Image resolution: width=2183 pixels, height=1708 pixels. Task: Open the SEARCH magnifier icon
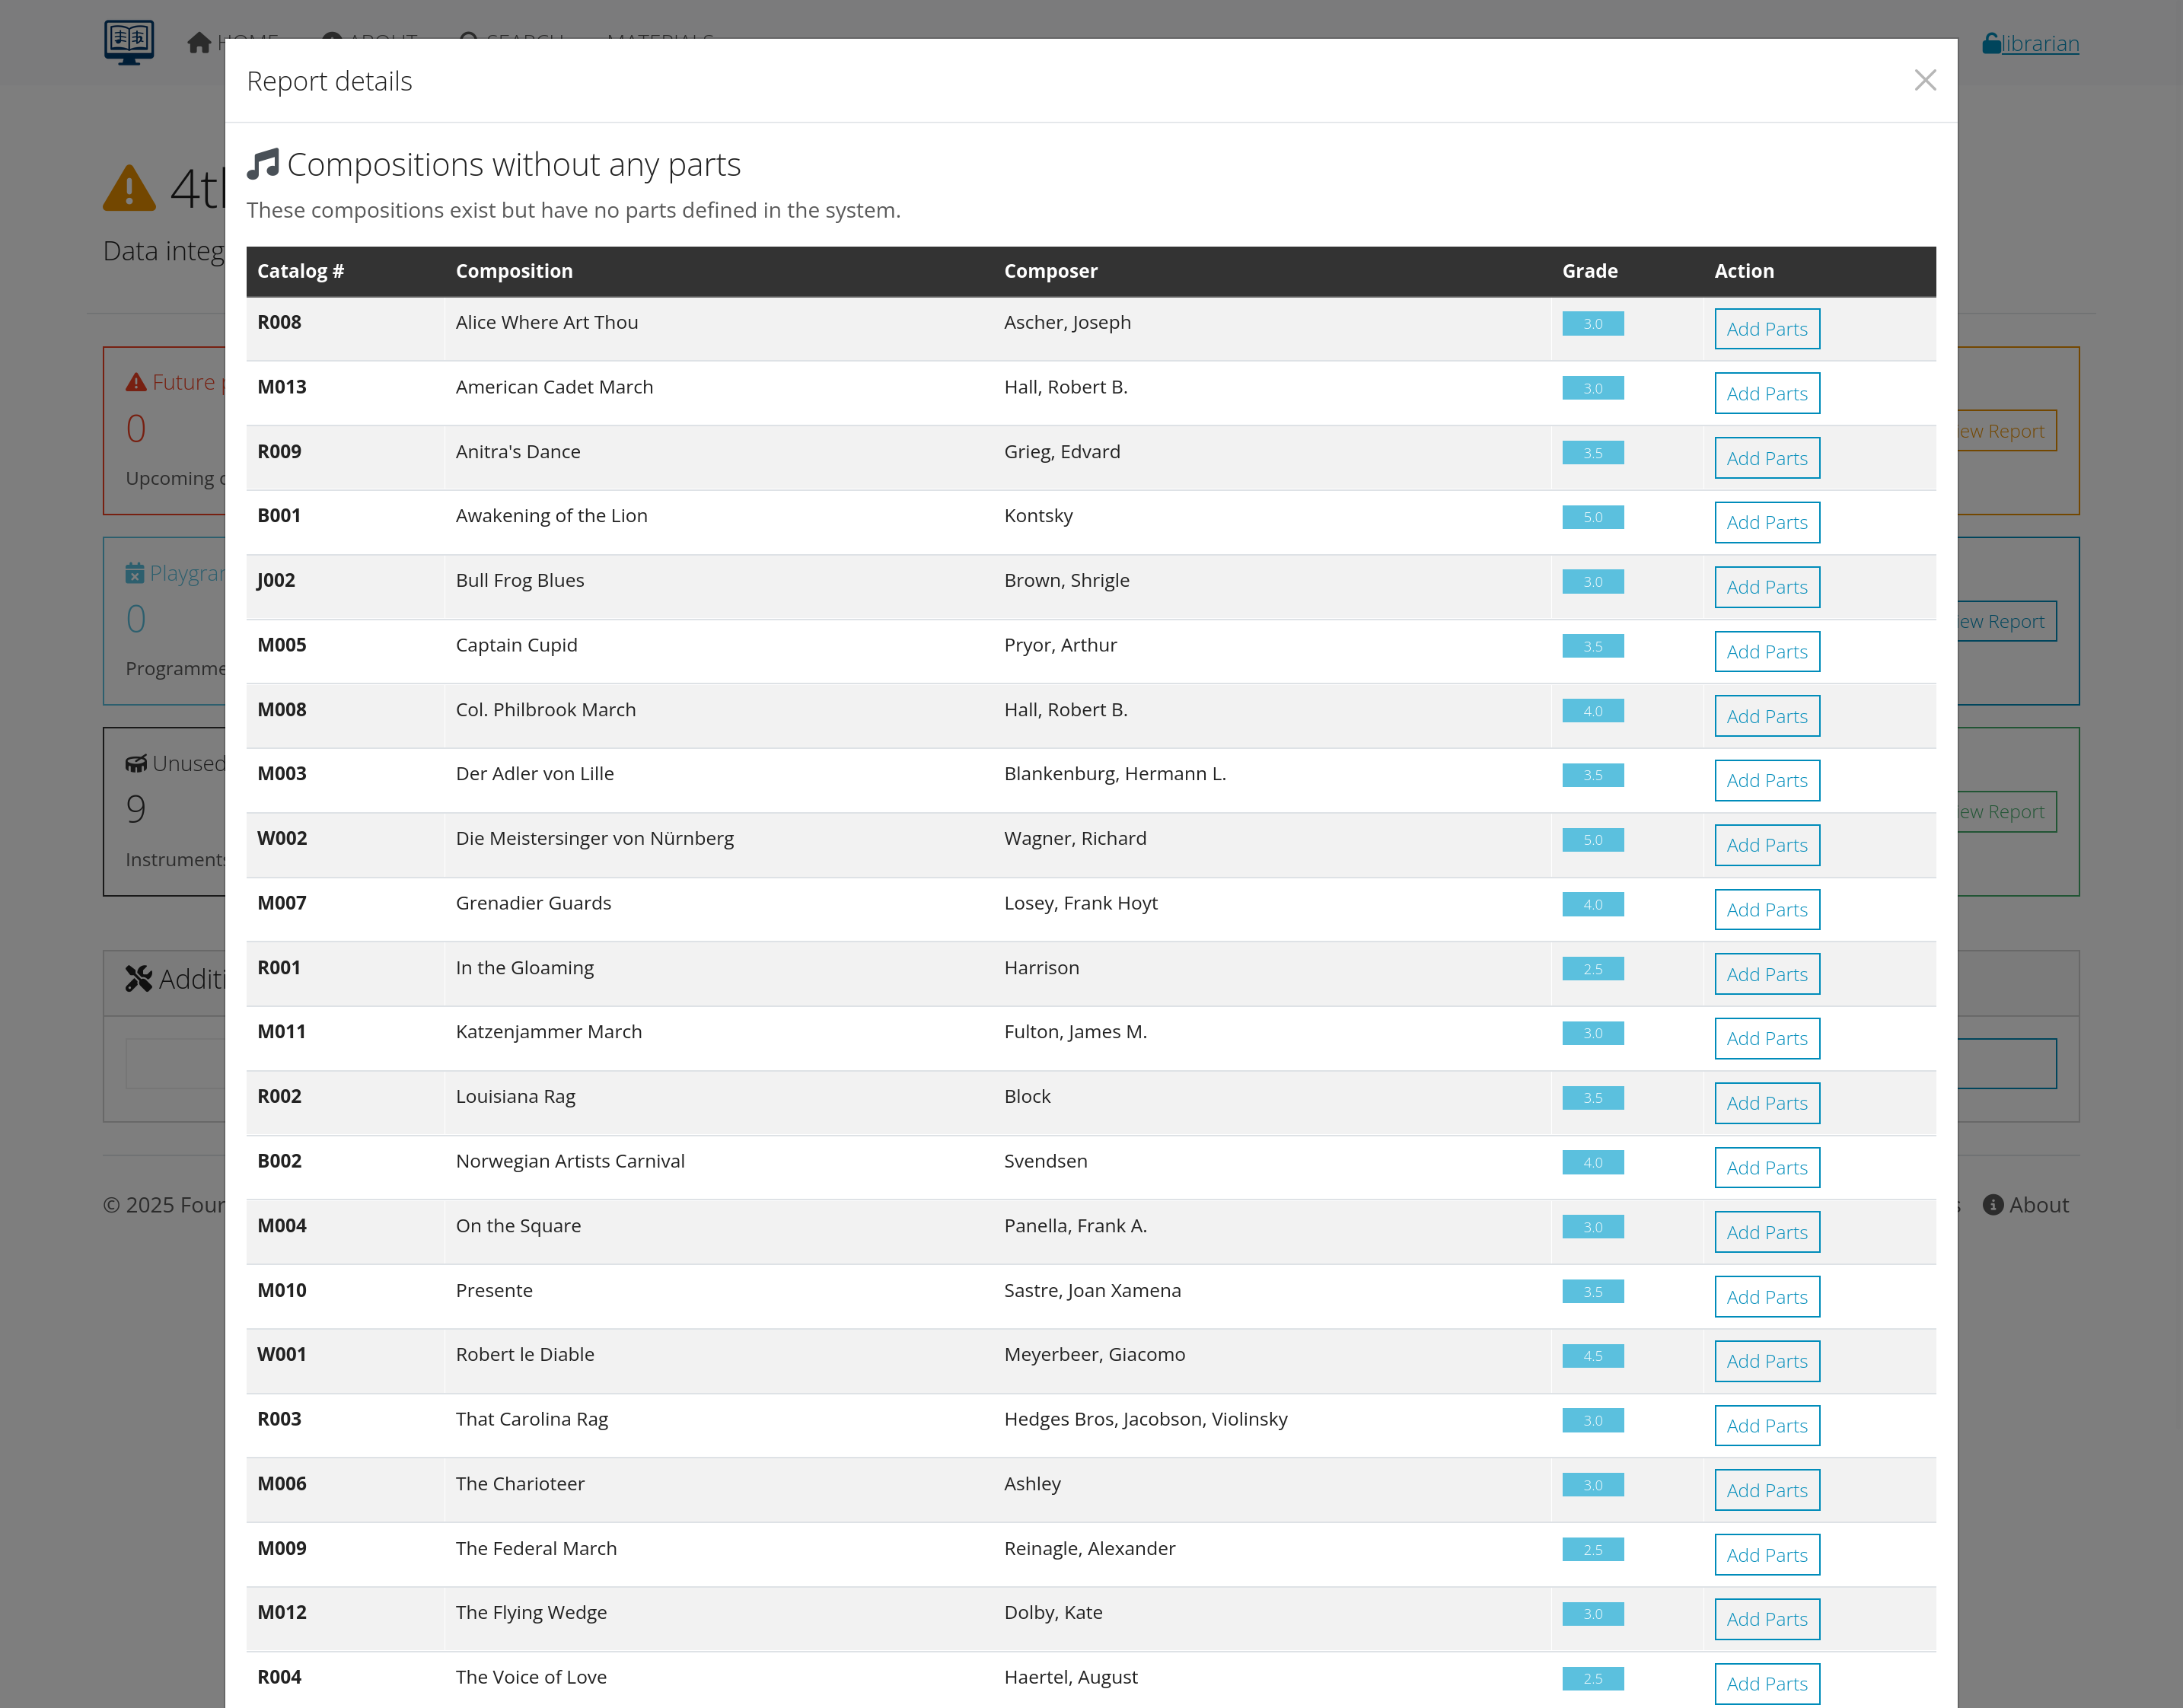pyautogui.click(x=467, y=40)
